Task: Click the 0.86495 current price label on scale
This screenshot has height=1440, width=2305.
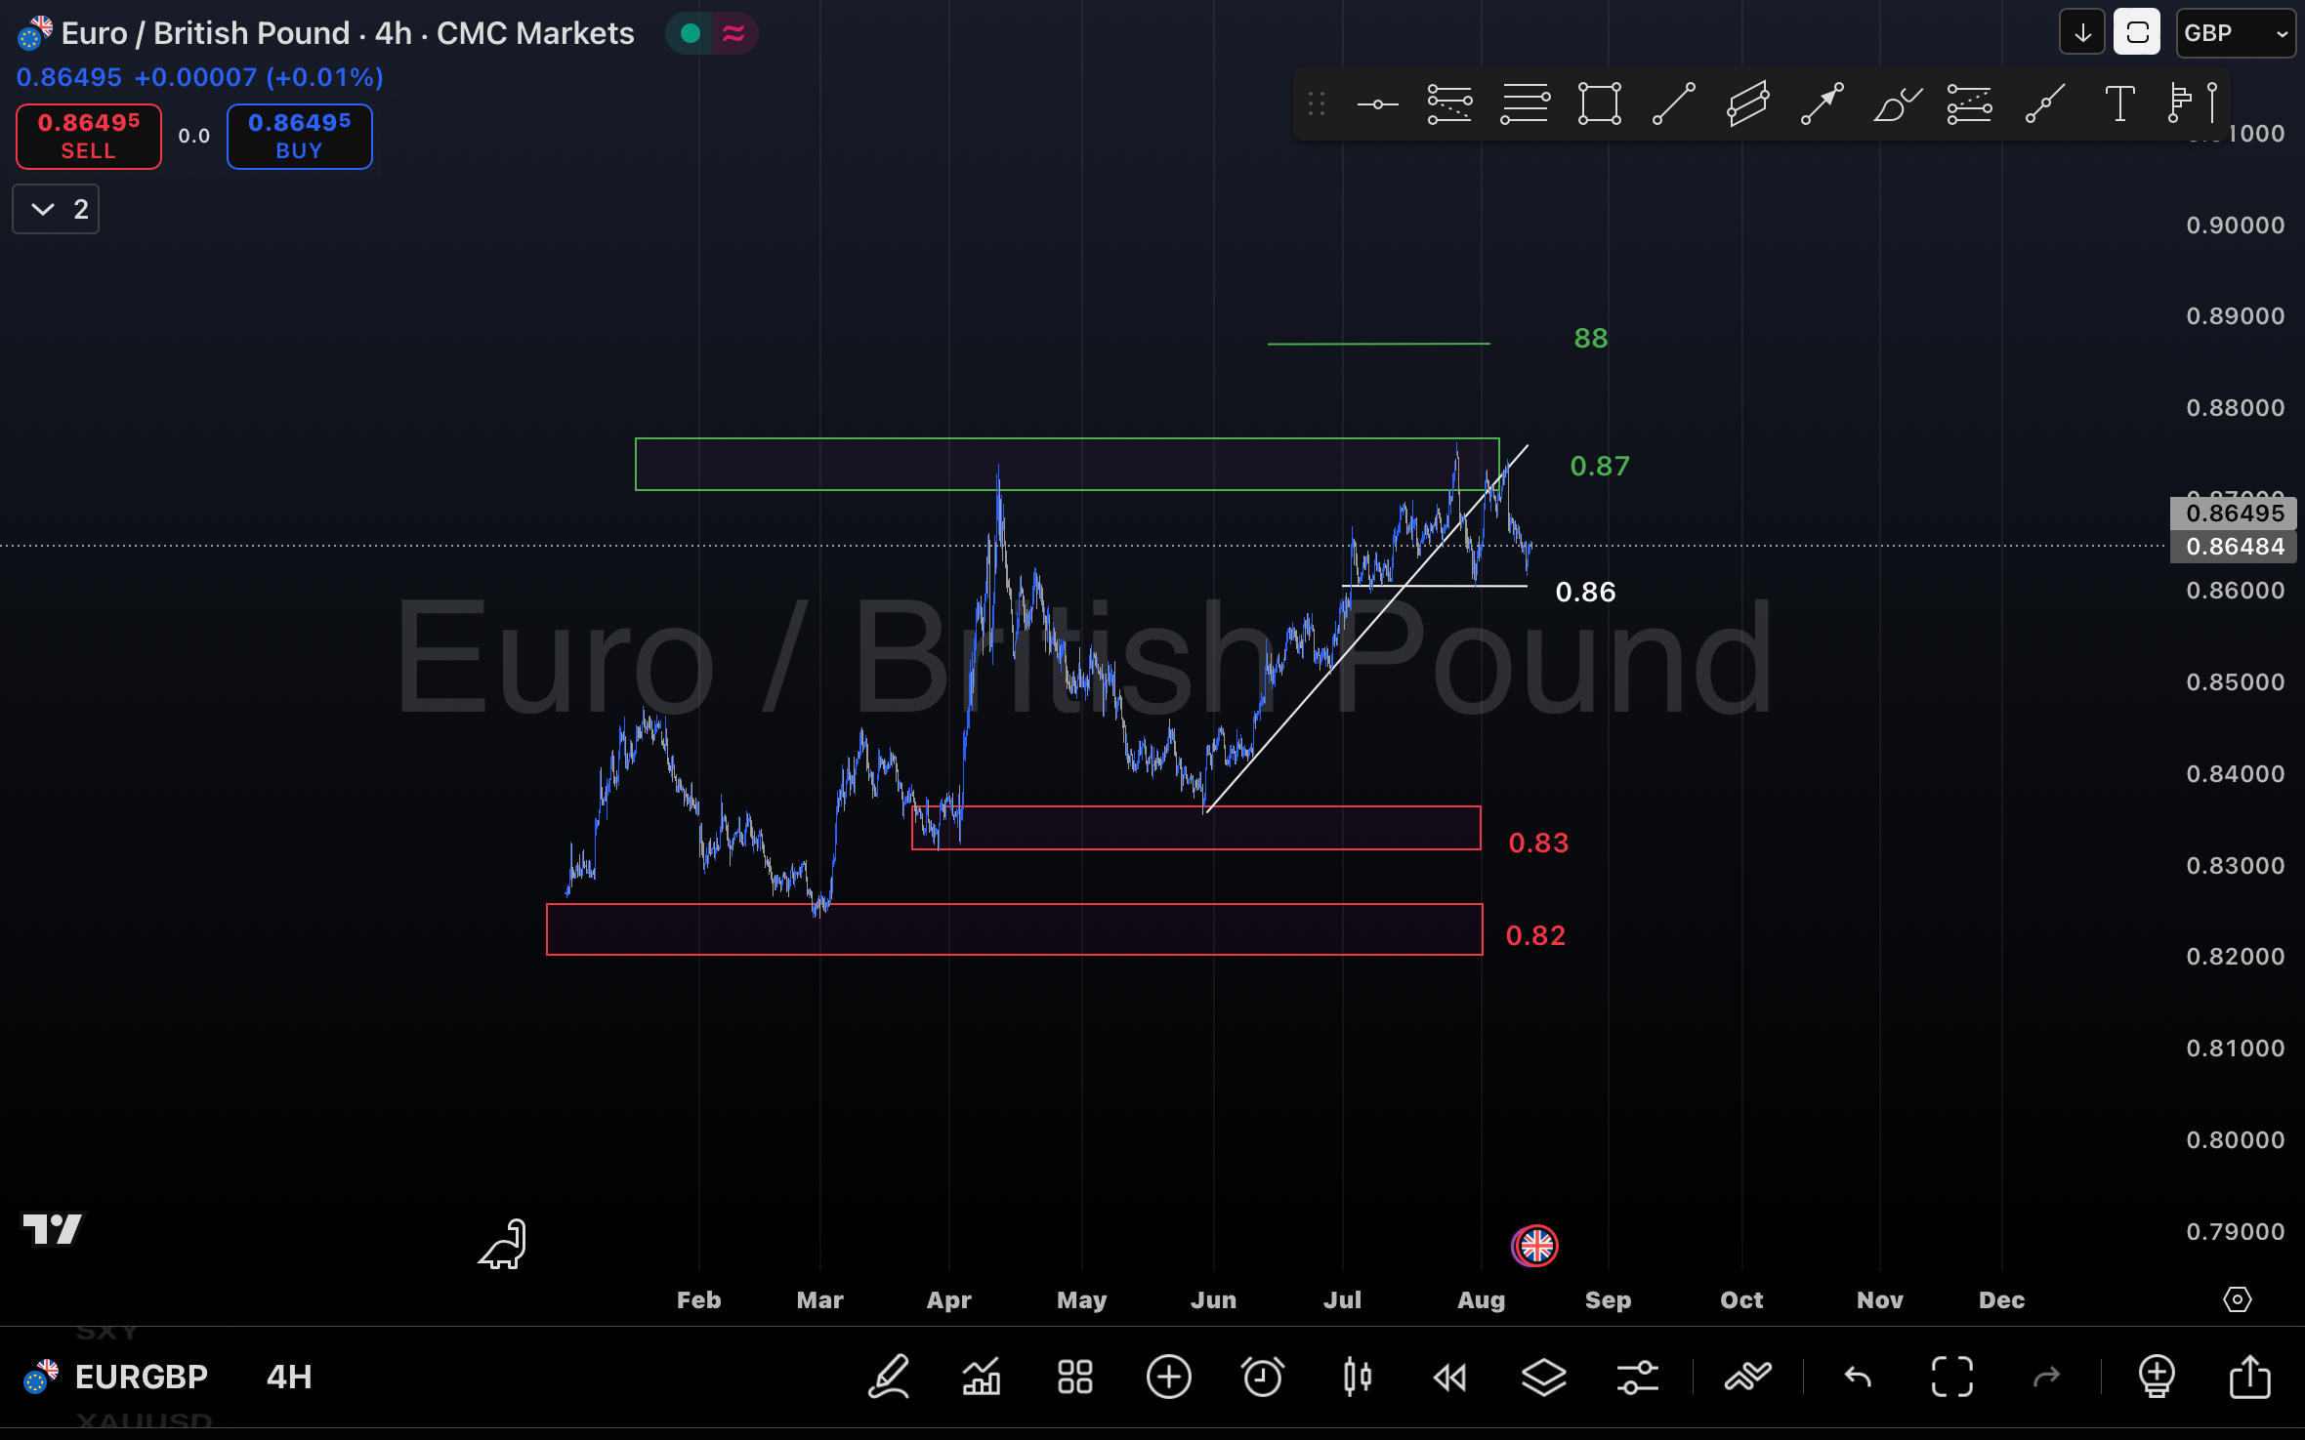Action: click(2234, 514)
